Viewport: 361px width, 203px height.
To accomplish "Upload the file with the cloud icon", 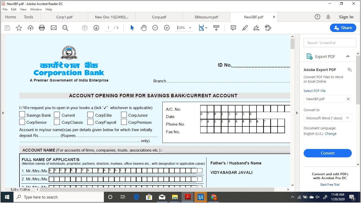I will coord(31,28).
